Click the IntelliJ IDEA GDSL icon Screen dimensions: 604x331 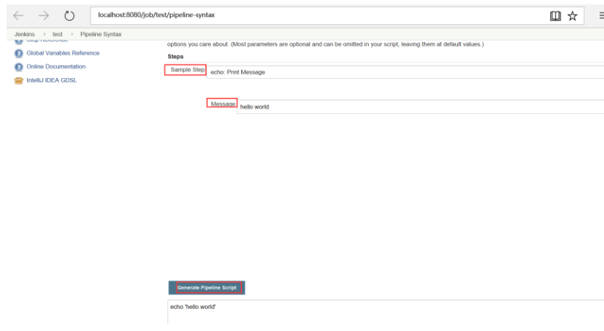[18, 81]
